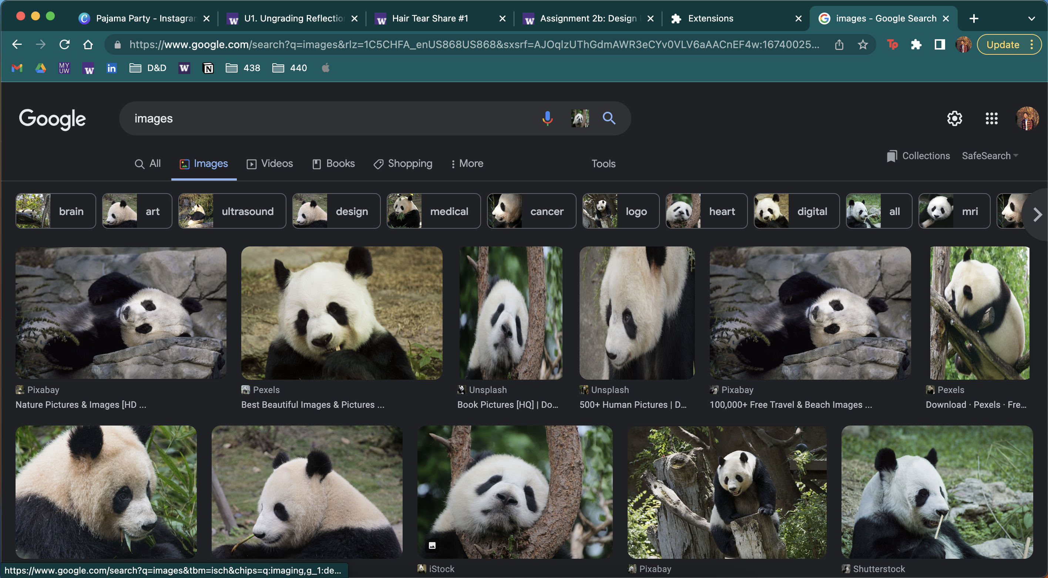
Task: Go back with browser back arrow
Action: [x=17, y=44]
